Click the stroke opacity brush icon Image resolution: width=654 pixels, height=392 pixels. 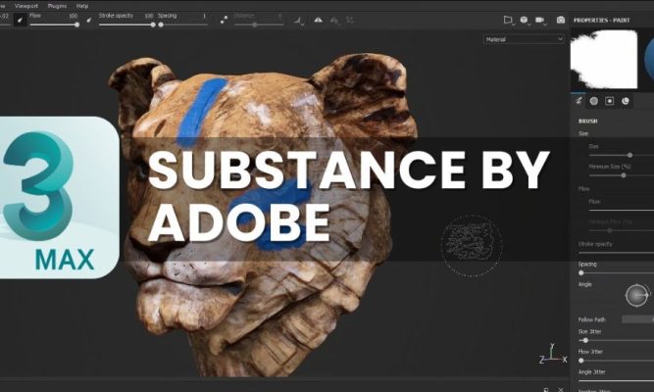pos(90,19)
